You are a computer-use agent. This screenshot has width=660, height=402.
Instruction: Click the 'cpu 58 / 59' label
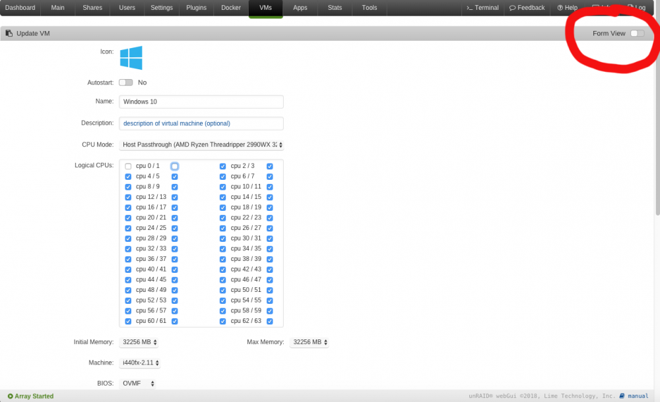(246, 311)
